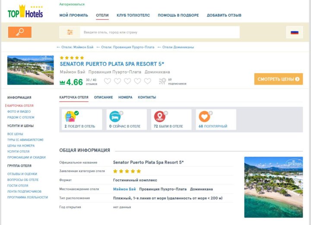Open the search filter sliders icon
Viewport: 311px width, 225px height.
(x=70, y=32)
